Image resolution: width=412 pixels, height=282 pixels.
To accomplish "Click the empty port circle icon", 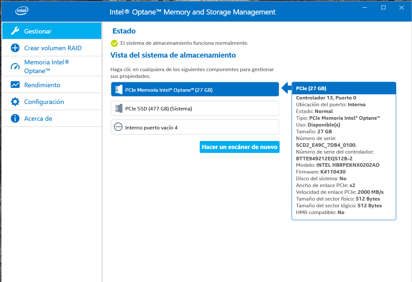I will 118,127.
